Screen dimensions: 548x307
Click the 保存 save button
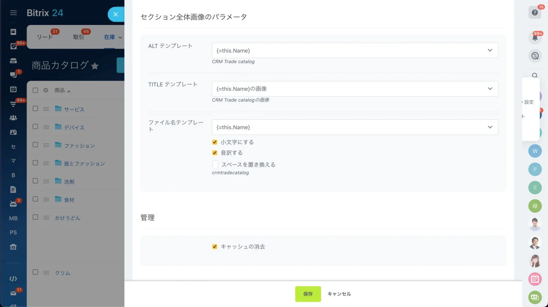pos(307,294)
